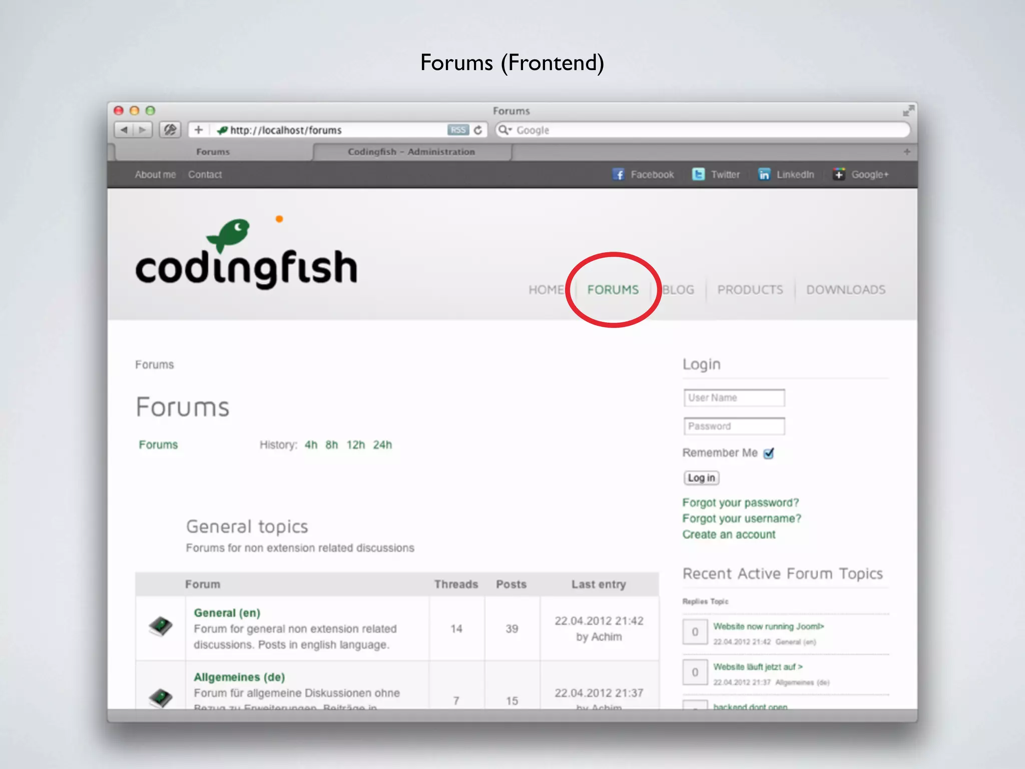Click the fish favicon in the address bar
1025x769 pixels.
click(x=222, y=130)
